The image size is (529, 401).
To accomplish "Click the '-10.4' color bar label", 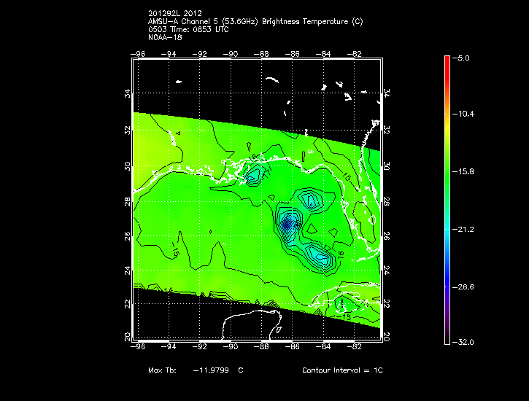I will point(463,114).
